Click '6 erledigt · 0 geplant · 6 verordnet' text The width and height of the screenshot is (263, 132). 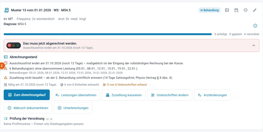tap(237, 34)
